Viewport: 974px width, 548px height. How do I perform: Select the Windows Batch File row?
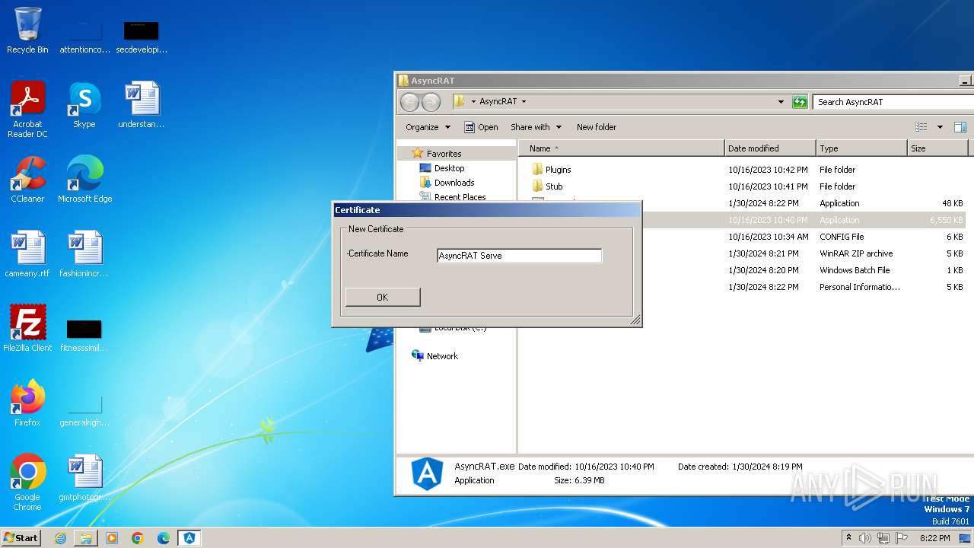point(804,270)
